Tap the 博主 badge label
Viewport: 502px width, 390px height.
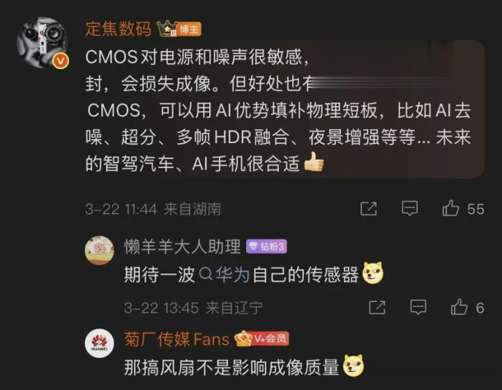189,29
